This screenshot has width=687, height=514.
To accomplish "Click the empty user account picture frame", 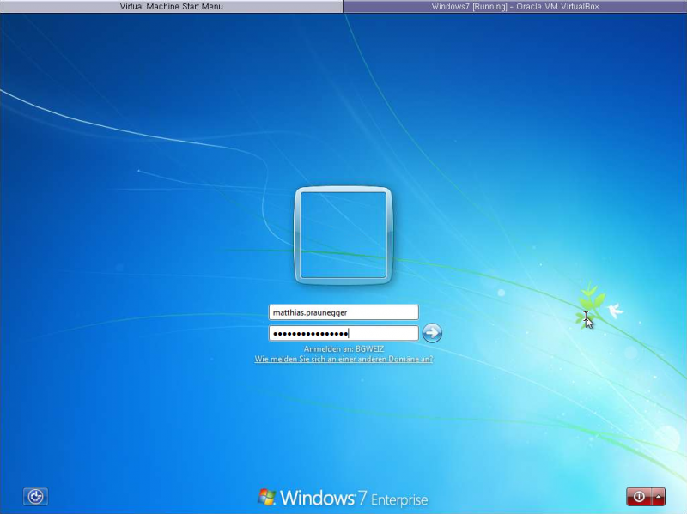I will pos(343,235).
